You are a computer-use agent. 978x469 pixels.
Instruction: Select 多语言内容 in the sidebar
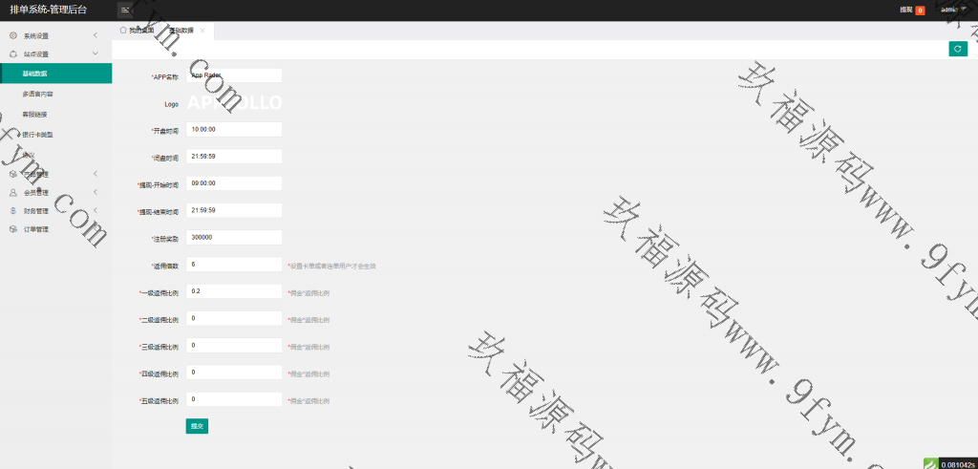(38, 95)
